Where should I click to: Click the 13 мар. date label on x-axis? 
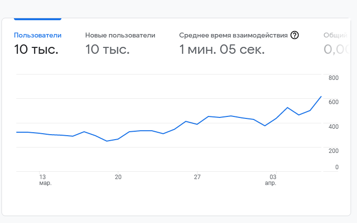[x=43, y=180]
